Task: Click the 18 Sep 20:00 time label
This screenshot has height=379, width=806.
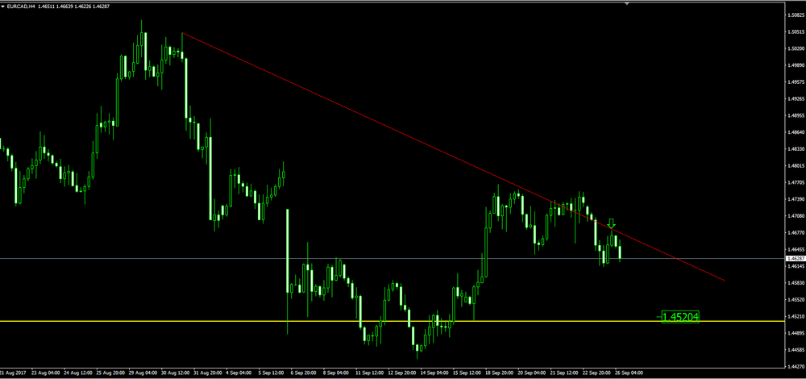Action: click(x=498, y=373)
